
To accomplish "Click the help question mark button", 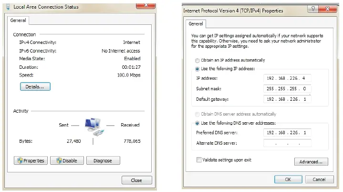I will 313,9.
